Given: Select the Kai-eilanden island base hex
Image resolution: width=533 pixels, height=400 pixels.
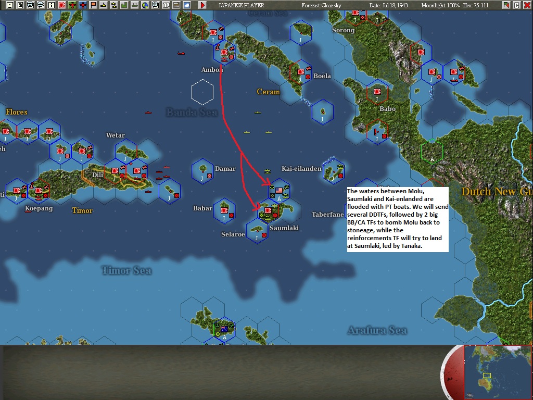Looking at the screenshot, I should tap(334, 171).
